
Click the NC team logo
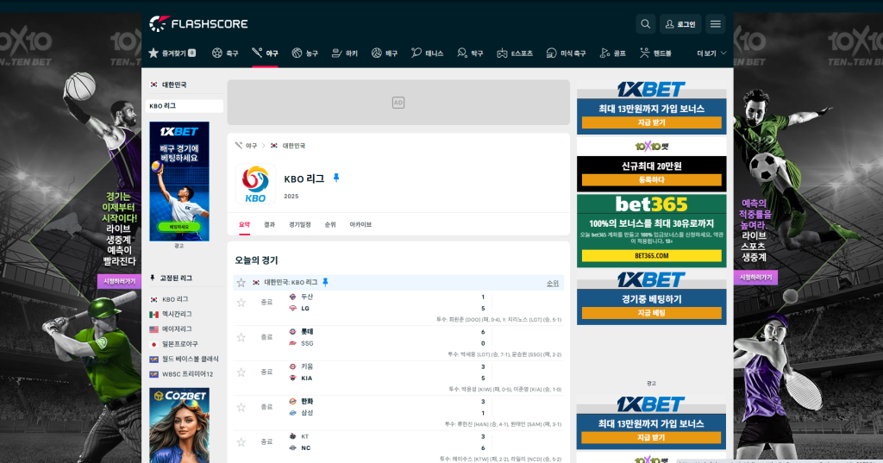[x=293, y=447]
